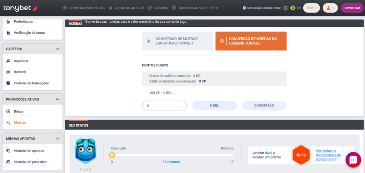
Task: Collapse the Promoções Ativas section
Action: pyautogui.click(x=57, y=99)
